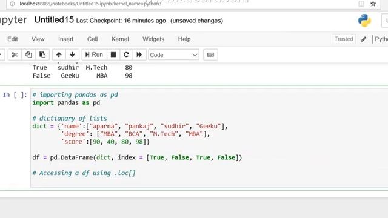388x218 pixels.
Task: Run the current cell
Action: click(x=94, y=54)
